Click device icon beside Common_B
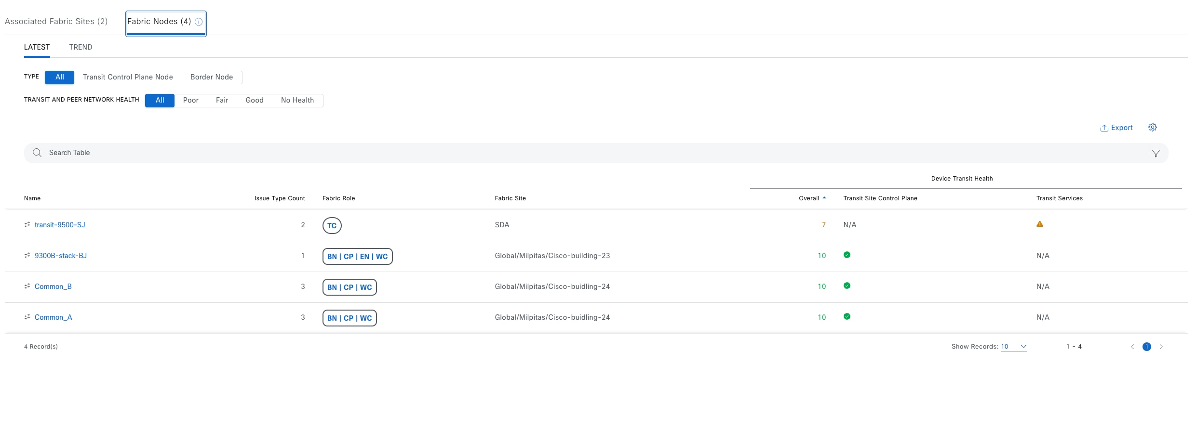 pos(27,286)
